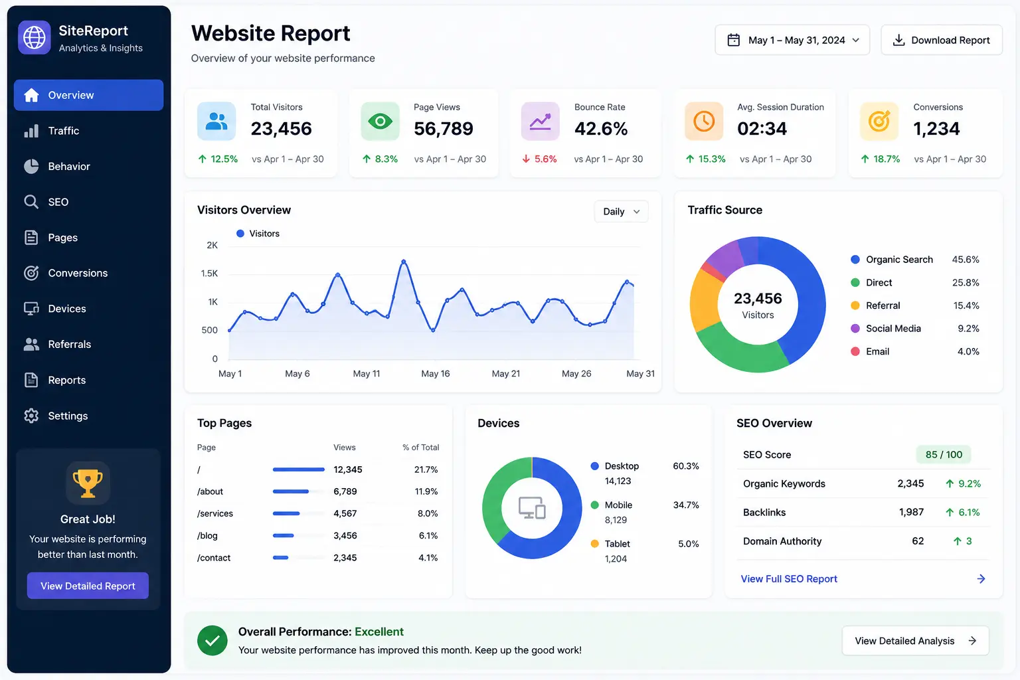Click the Tablet orange legend dot
Screen dimensions: 1020x680
pos(595,544)
